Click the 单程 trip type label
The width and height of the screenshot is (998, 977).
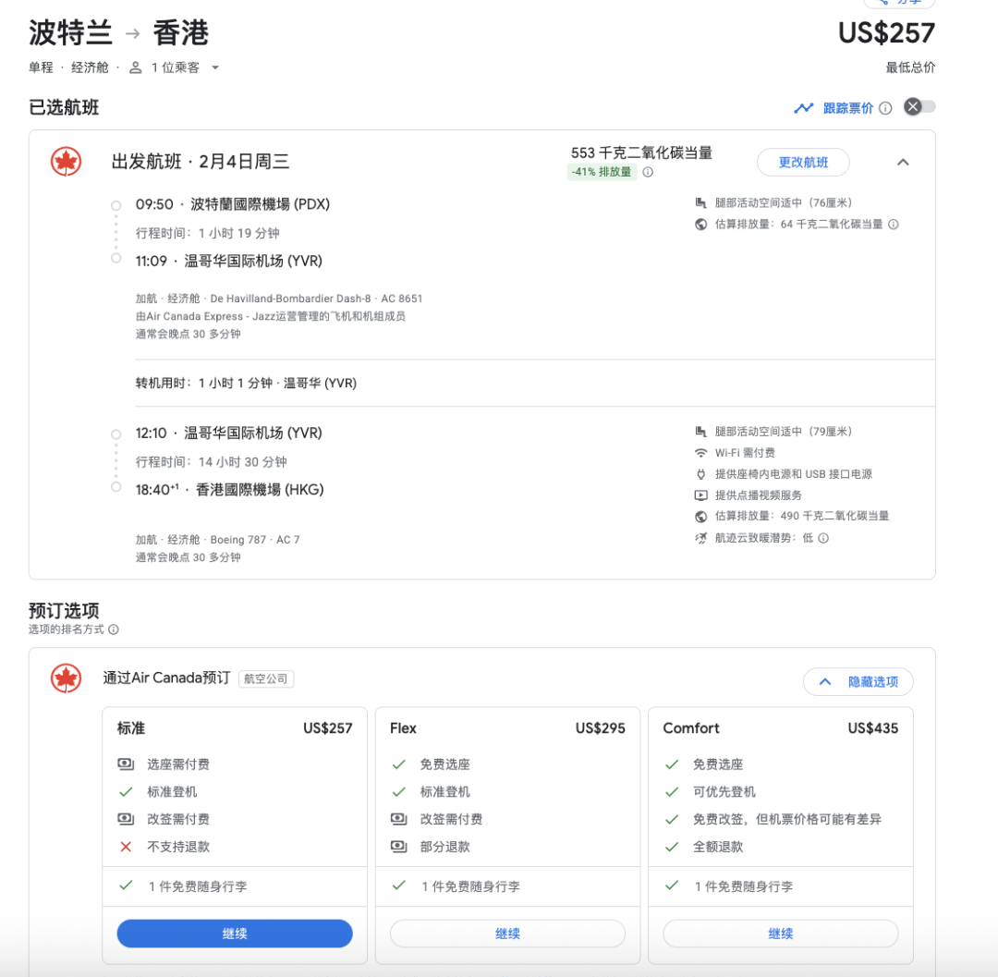tap(42, 67)
